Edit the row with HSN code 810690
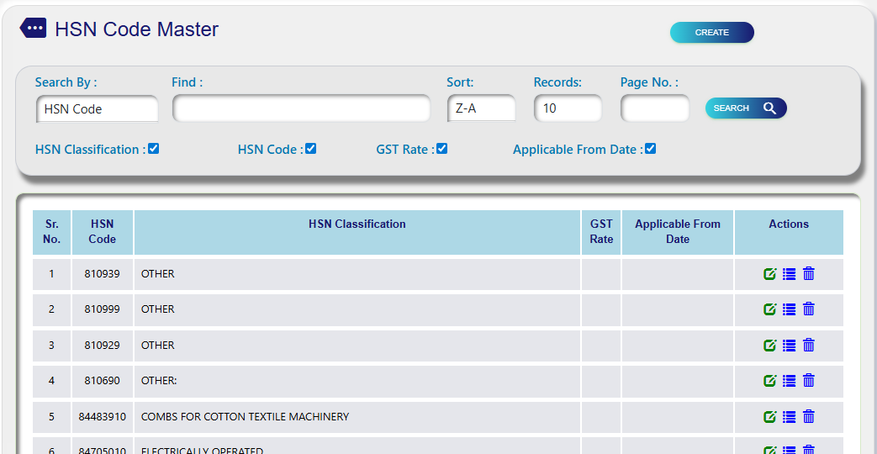 click(769, 381)
